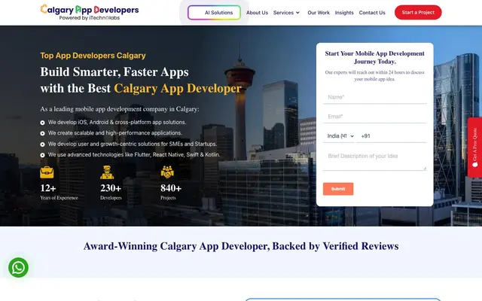Open the Our Work page
482x301 pixels.
tap(319, 13)
